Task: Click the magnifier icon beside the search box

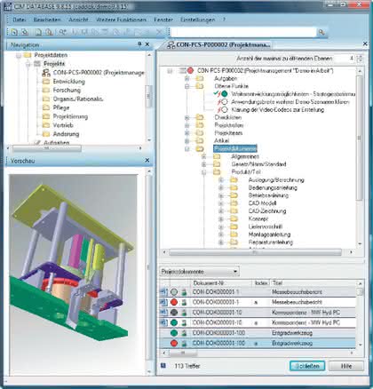Action: pyautogui.click(x=321, y=32)
